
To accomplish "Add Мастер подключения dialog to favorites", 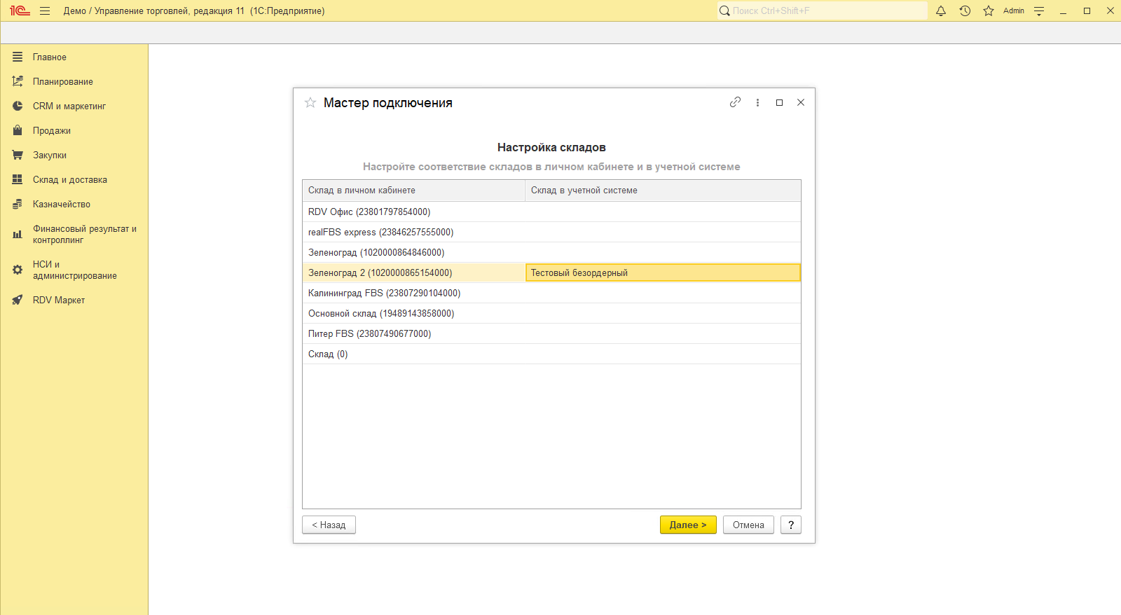I will click(310, 103).
